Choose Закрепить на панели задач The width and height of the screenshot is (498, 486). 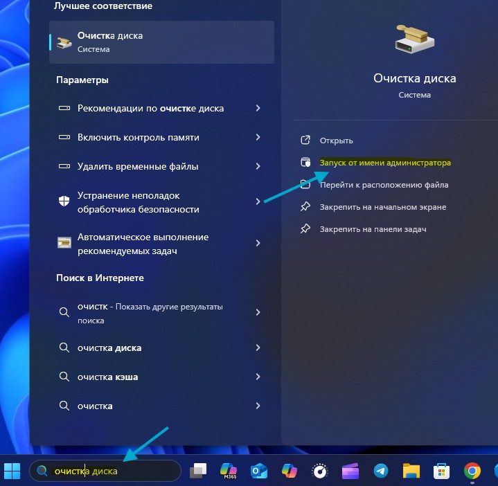[373, 229]
